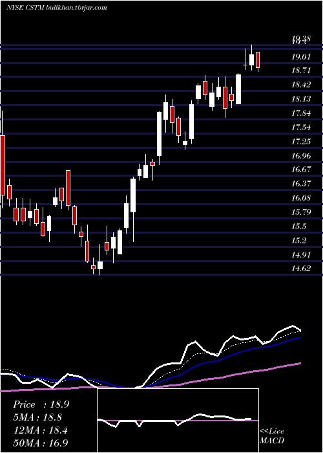Select the 15.5 price axis label

click(298, 226)
